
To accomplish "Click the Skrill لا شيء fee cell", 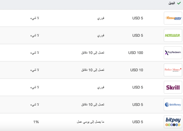I will tap(34, 88).
